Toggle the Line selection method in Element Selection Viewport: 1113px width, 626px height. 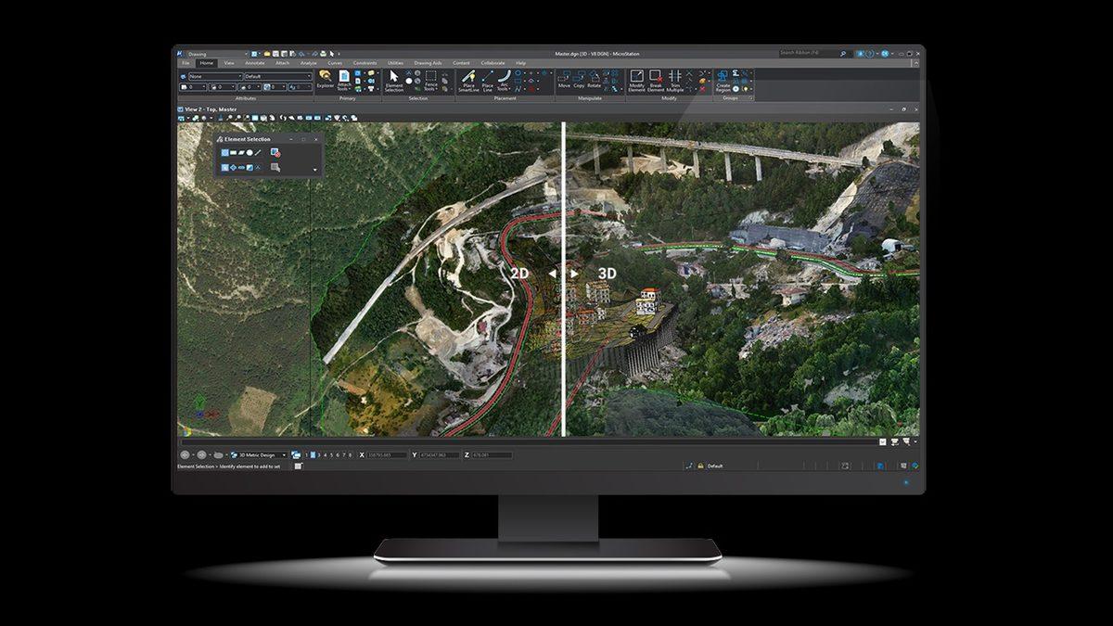click(x=258, y=152)
